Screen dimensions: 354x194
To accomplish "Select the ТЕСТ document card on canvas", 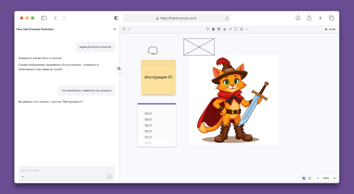I will 157,125.
